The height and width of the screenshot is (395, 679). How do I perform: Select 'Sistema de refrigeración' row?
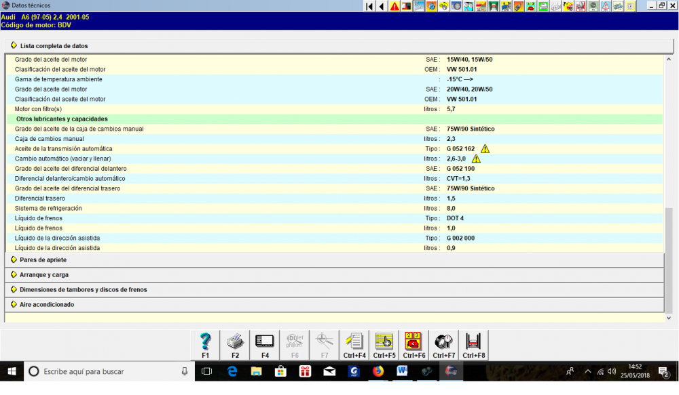(x=334, y=208)
